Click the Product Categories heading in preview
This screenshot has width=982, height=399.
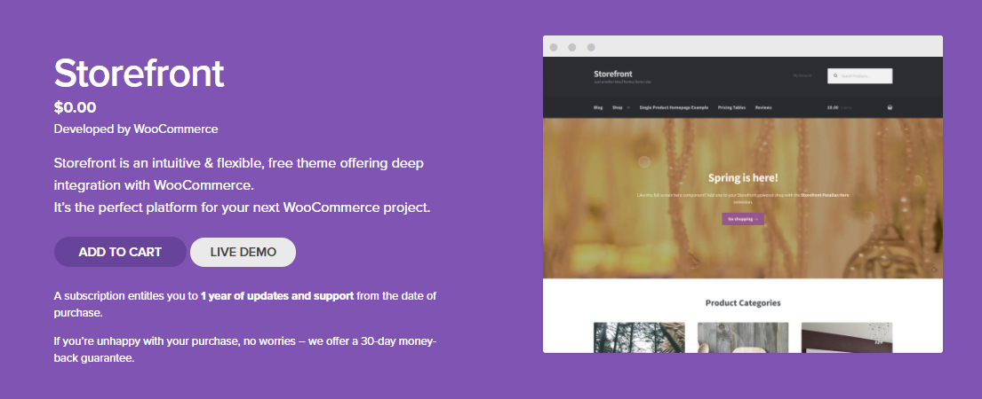coord(743,303)
